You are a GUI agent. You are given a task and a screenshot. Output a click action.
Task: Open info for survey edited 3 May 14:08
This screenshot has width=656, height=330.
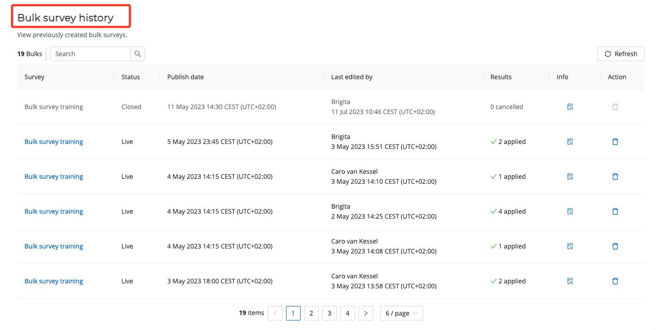point(570,246)
